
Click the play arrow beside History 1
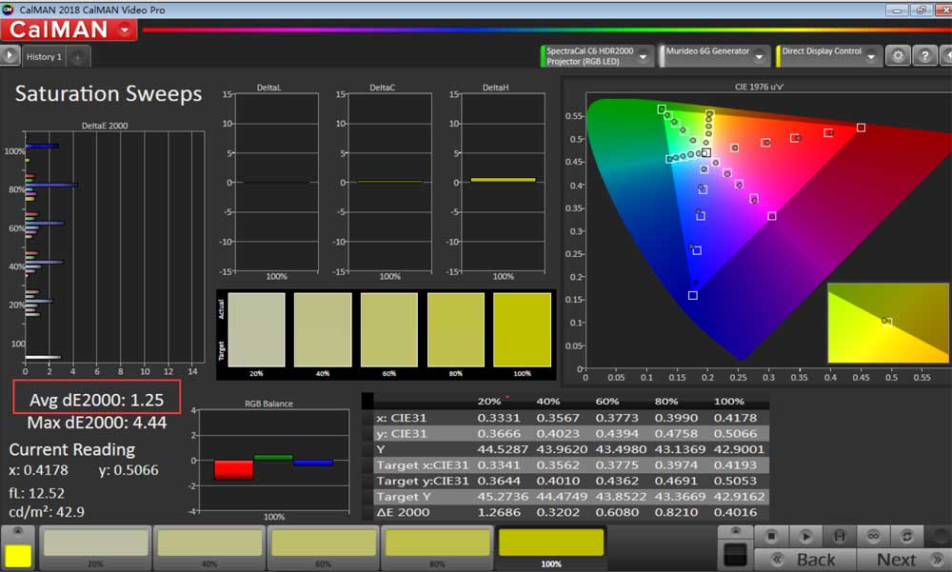[10, 56]
